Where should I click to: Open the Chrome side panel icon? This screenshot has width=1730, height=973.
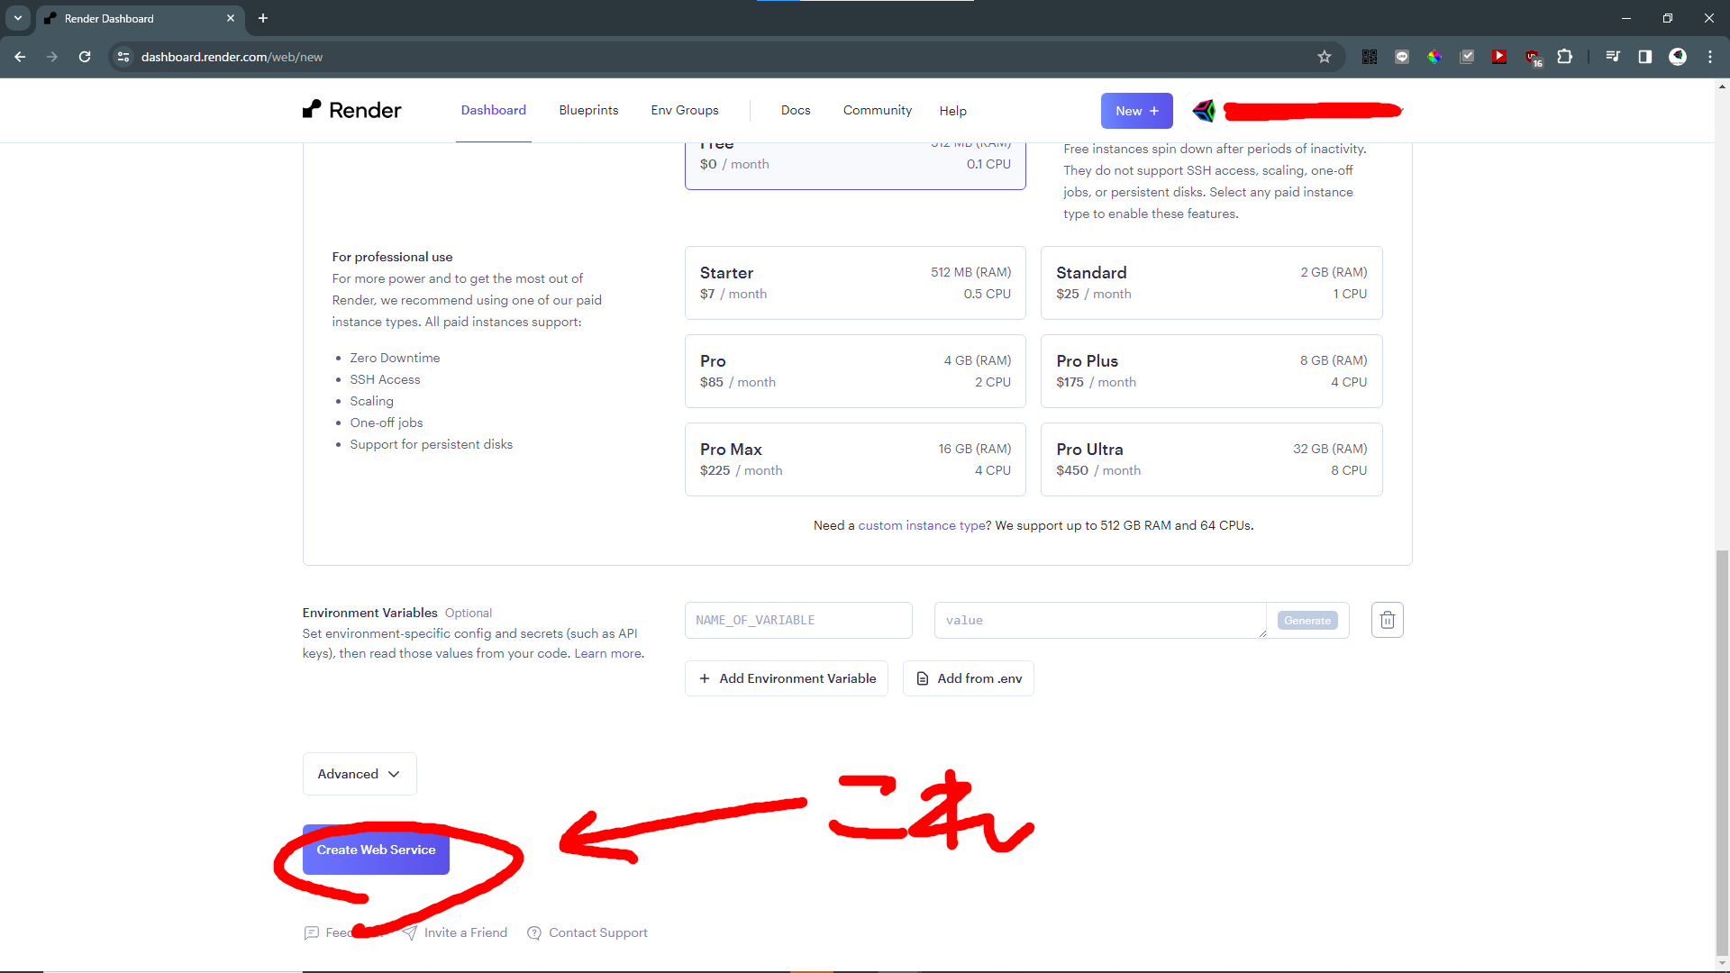(1644, 57)
